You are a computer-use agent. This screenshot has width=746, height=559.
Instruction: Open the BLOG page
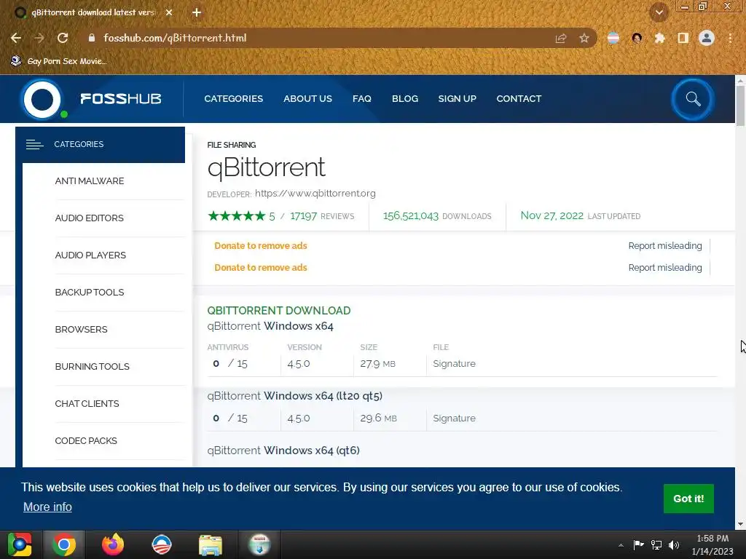405,99
